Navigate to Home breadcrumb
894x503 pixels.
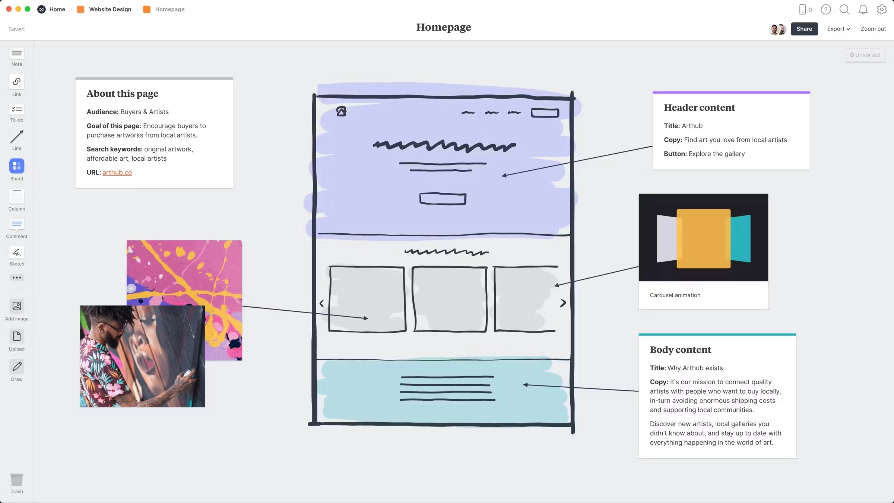(x=57, y=9)
